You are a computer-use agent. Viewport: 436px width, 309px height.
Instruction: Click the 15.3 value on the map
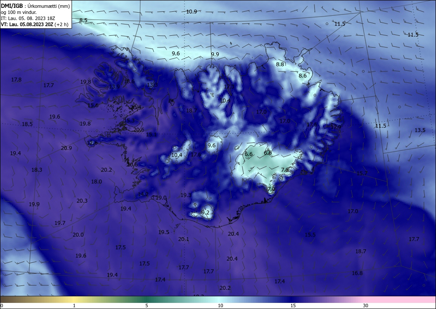[129, 121]
